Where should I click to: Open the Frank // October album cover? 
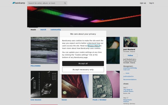[106, 84]
